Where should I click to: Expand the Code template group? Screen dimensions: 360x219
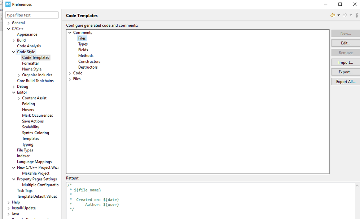pos(70,73)
